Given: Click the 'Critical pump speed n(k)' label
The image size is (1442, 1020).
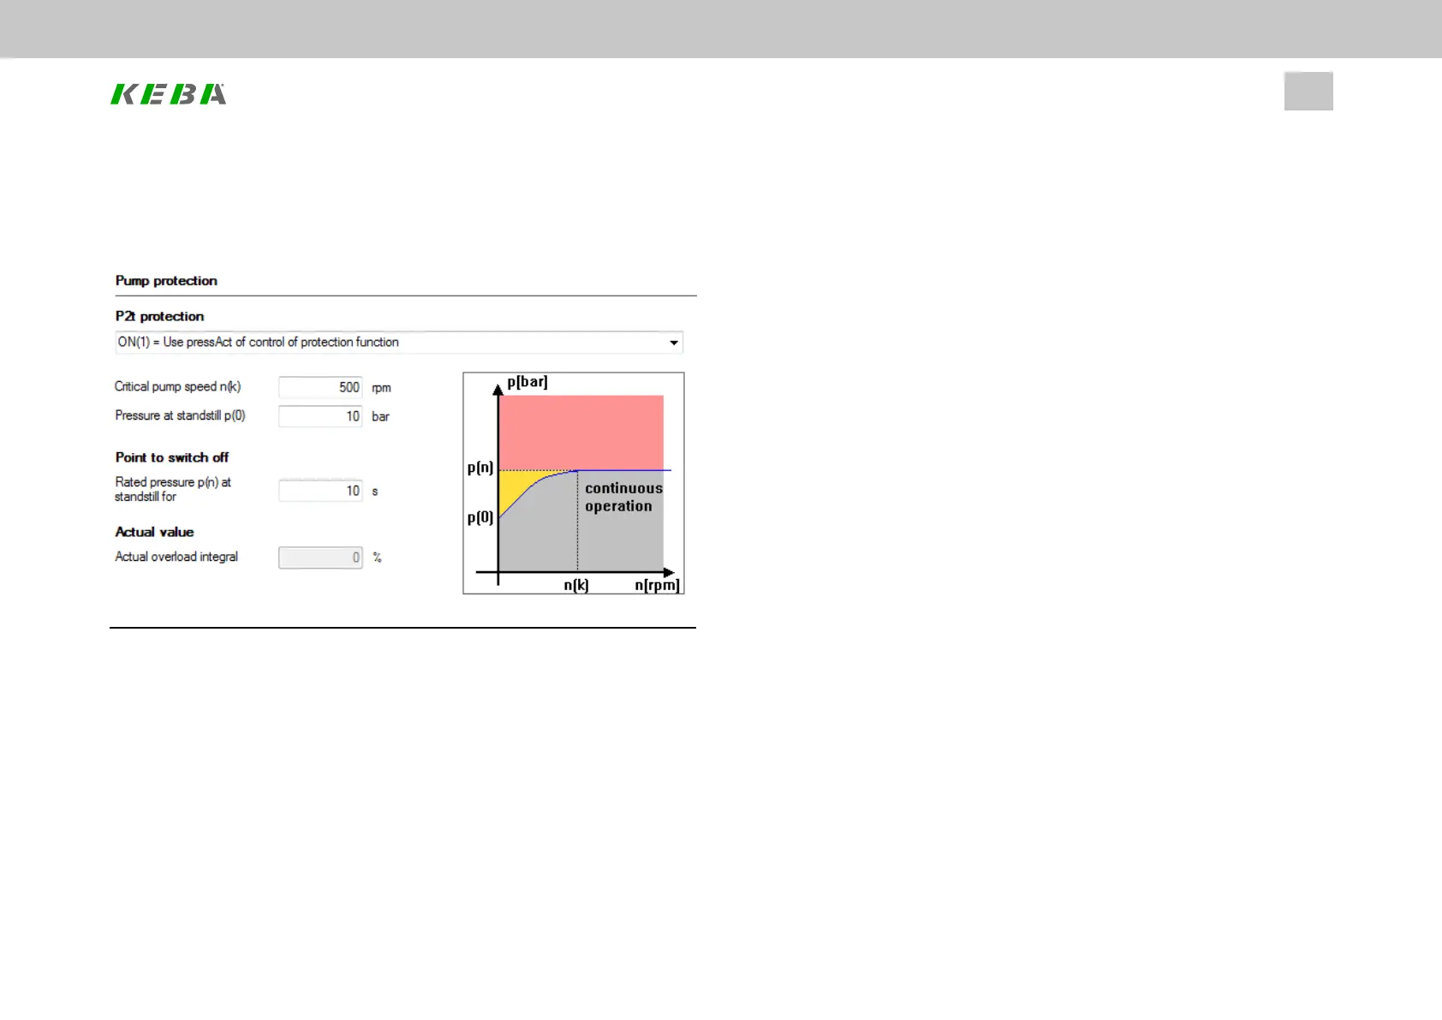Looking at the screenshot, I should point(178,386).
